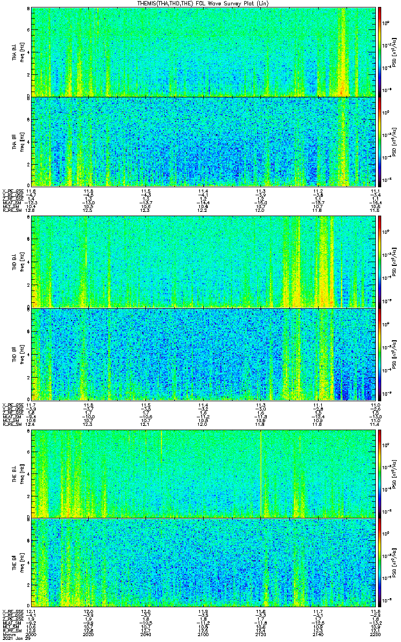Click the color bar beside THE B-perpendicular panel
401x642 pixels.
(x=380, y=473)
